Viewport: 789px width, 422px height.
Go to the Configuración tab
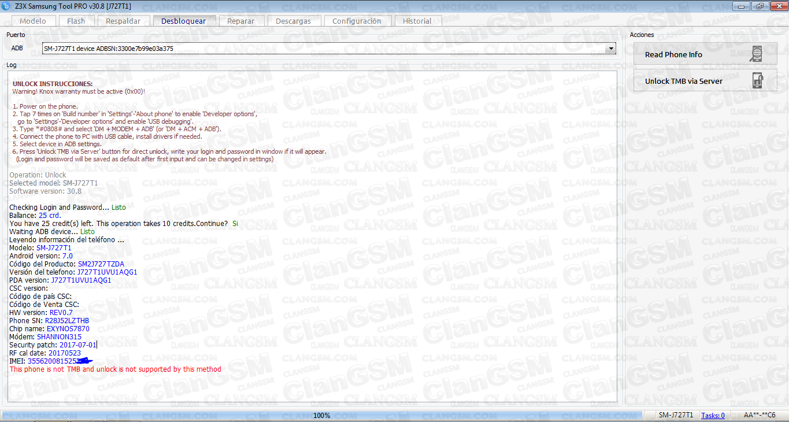(357, 21)
